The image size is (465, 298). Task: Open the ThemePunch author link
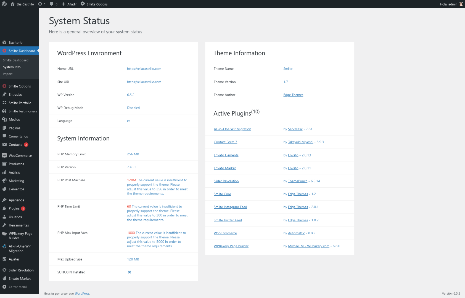[x=297, y=181]
